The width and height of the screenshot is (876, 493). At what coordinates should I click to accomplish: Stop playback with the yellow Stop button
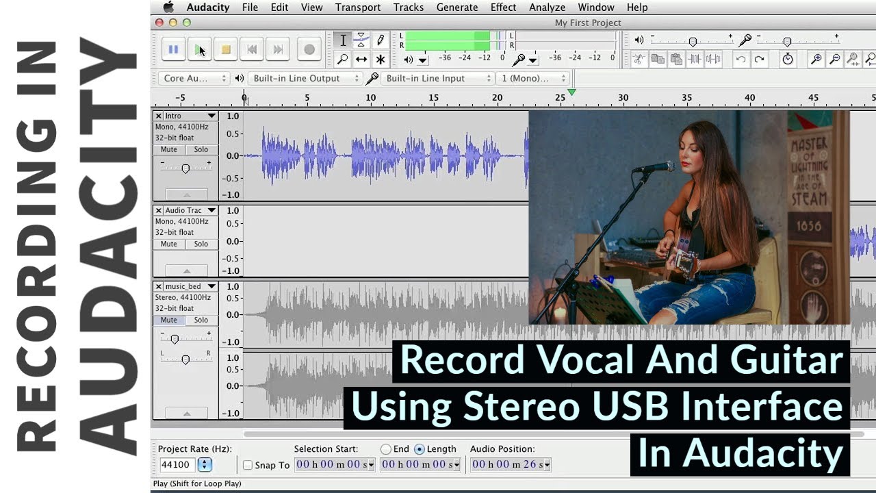(225, 49)
